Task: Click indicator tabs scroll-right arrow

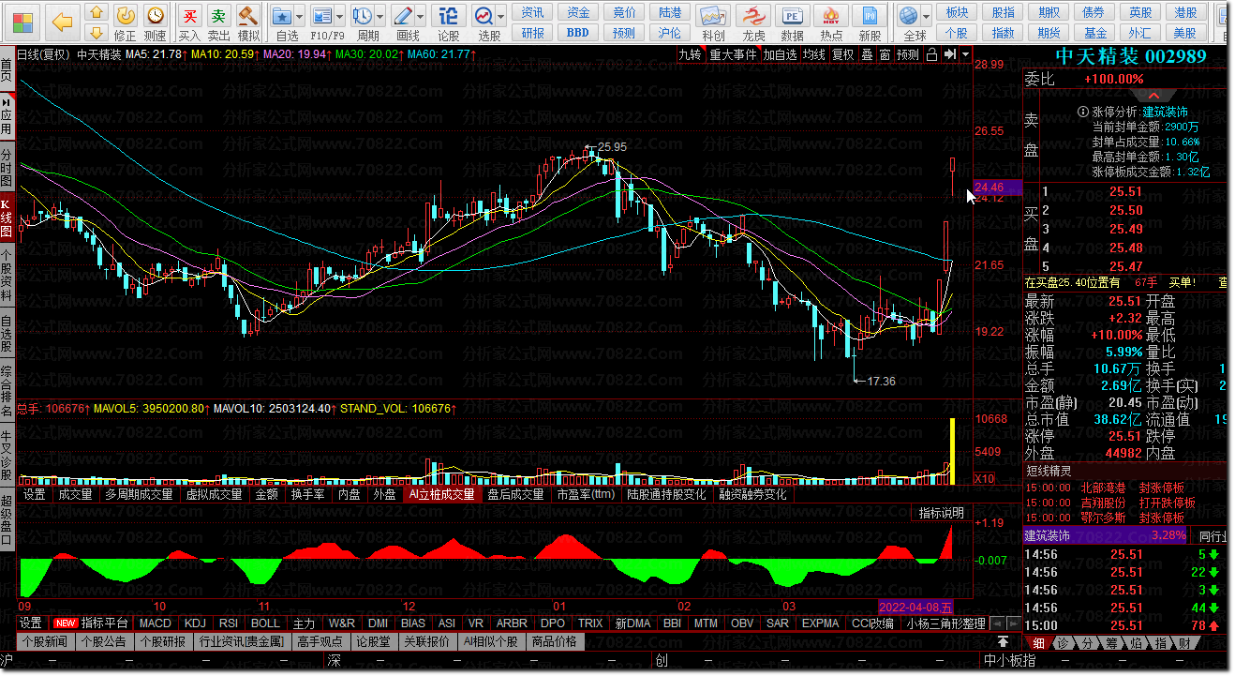Action: [1014, 623]
